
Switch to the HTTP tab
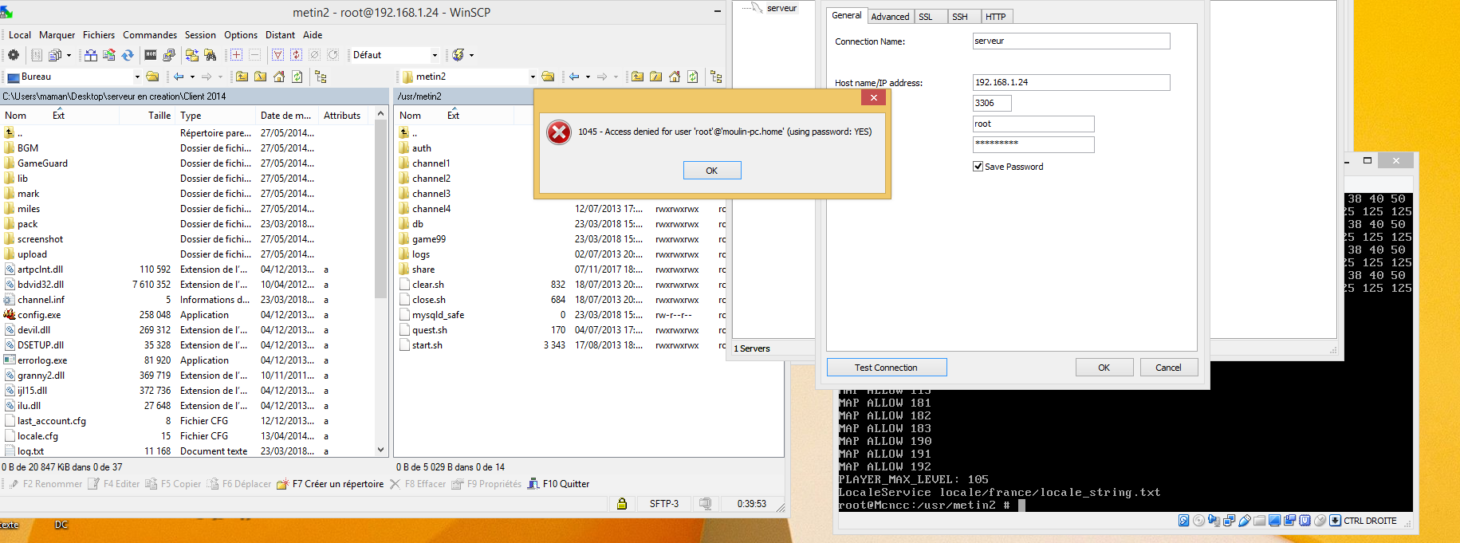(x=995, y=17)
